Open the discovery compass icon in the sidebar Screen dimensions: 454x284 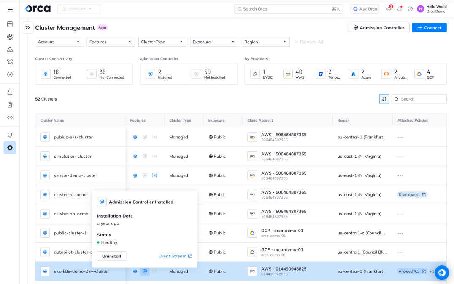[10, 74]
